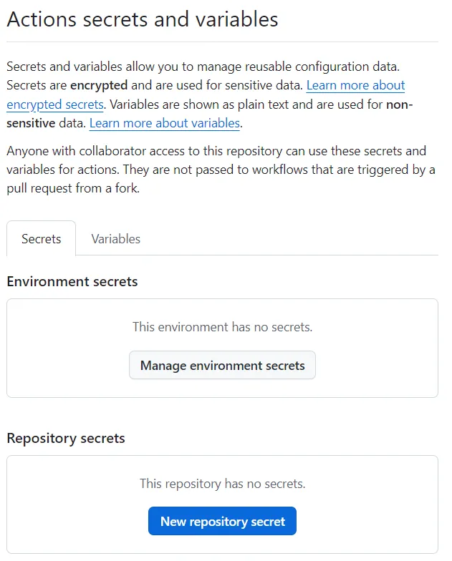Select the Secrets tab
This screenshot has width=452, height=561.
click(x=41, y=239)
